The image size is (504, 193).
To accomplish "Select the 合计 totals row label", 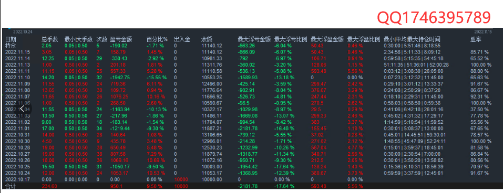I will 11,186.
